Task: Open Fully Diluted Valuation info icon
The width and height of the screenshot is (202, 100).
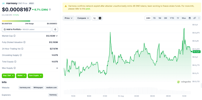Action: click(x=24, y=42)
